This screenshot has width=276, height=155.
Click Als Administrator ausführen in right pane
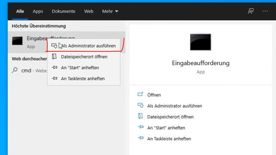(175, 106)
